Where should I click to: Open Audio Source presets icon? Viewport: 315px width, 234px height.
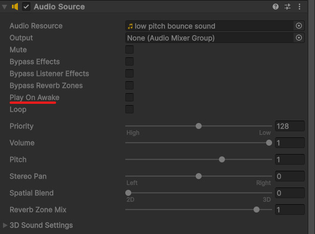point(288,7)
